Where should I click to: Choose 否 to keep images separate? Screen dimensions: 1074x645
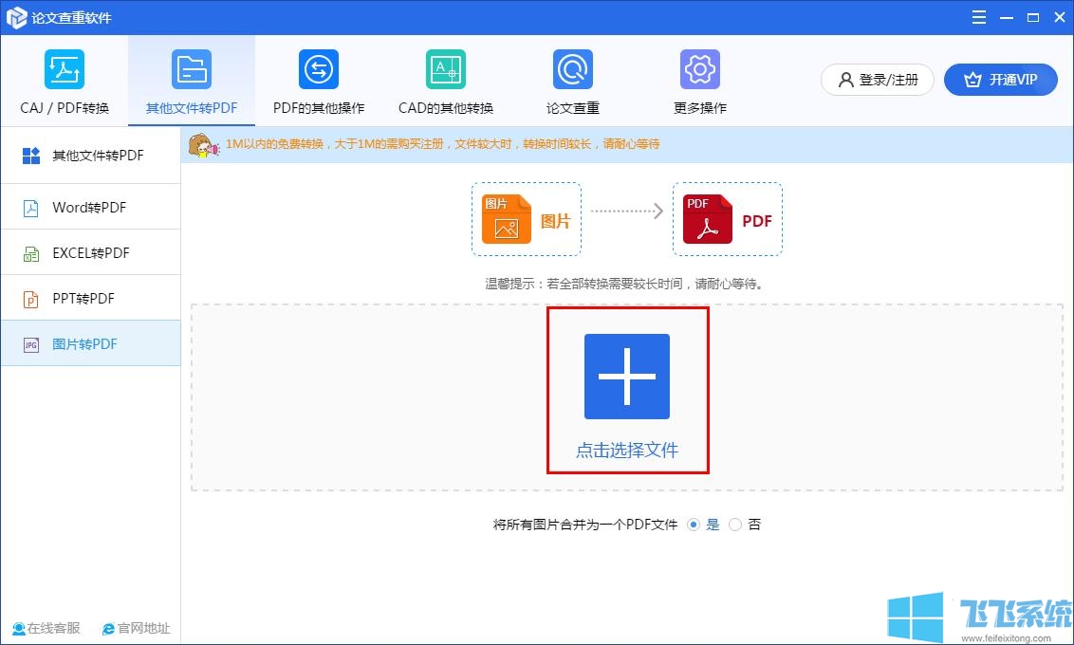[735, 524]
